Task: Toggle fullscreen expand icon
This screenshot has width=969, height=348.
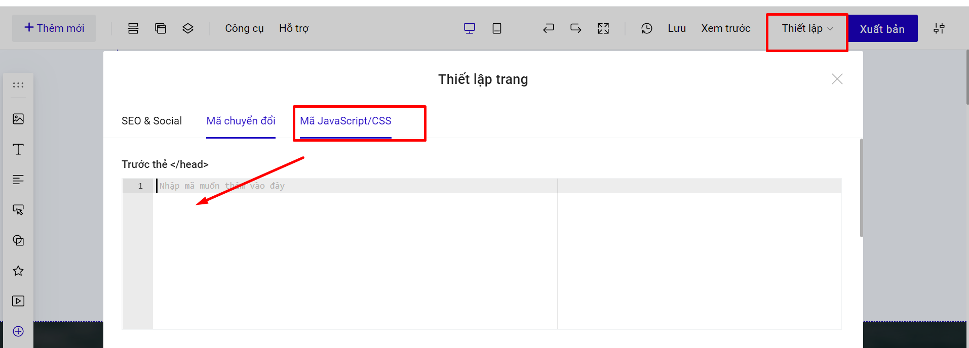Action: pos(603,28)
